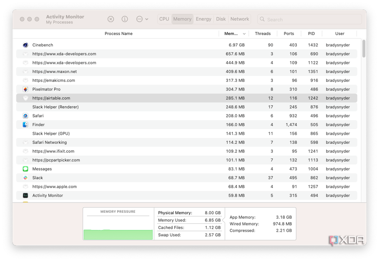
Task: Open the ellipsis actions menu icon
Action: pos(140,19)
